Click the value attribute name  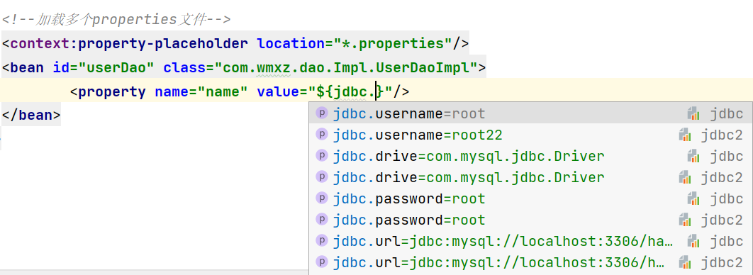pyautogui.click(x=278, y=91)
